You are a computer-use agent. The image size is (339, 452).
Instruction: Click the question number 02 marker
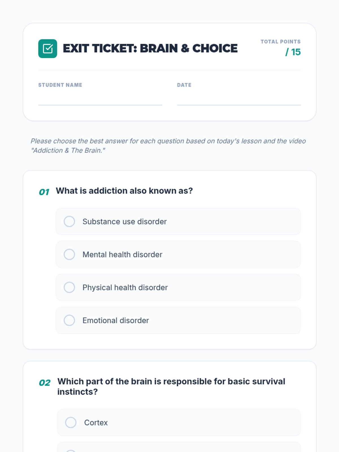(45, 383)
